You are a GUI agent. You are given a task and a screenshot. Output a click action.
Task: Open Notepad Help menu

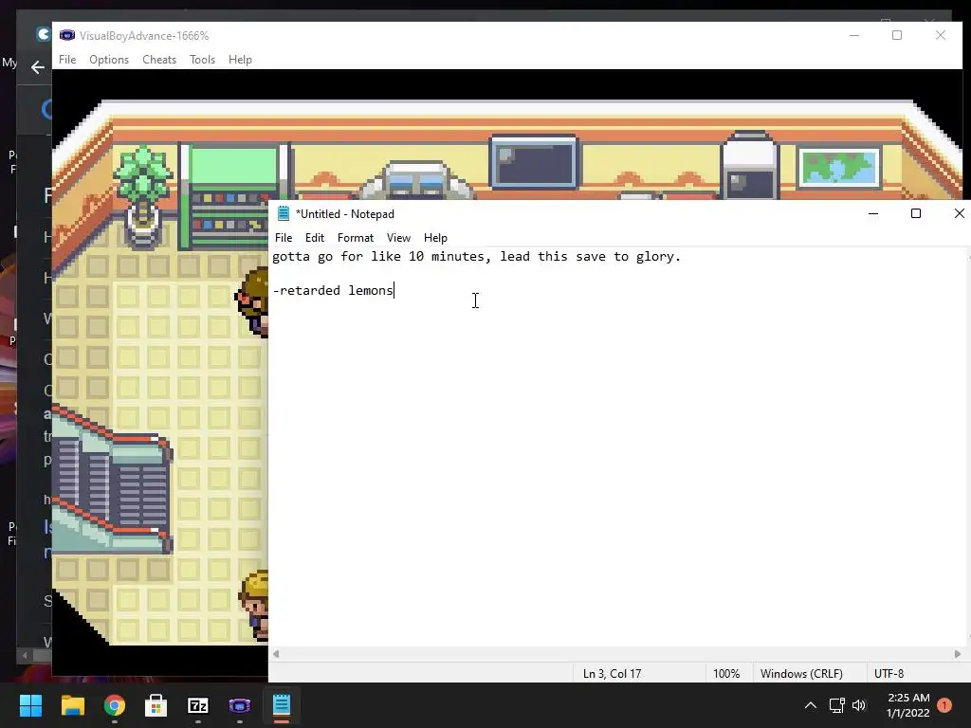435,238
